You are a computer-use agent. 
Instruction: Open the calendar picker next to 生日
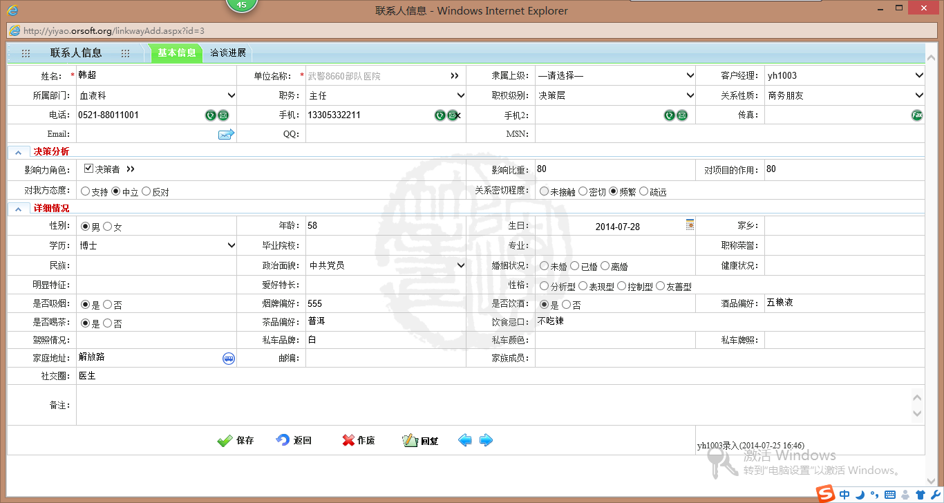[690, 225]
